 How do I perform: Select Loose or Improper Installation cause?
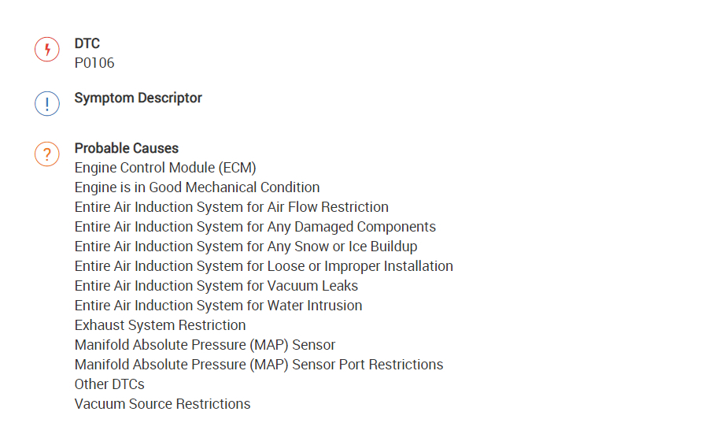point(264,266)
